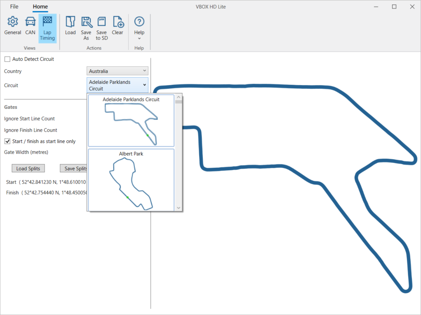
Task: Close the VBOX HD Lite window
Action: pyautogui.click(x=412, y=7)
